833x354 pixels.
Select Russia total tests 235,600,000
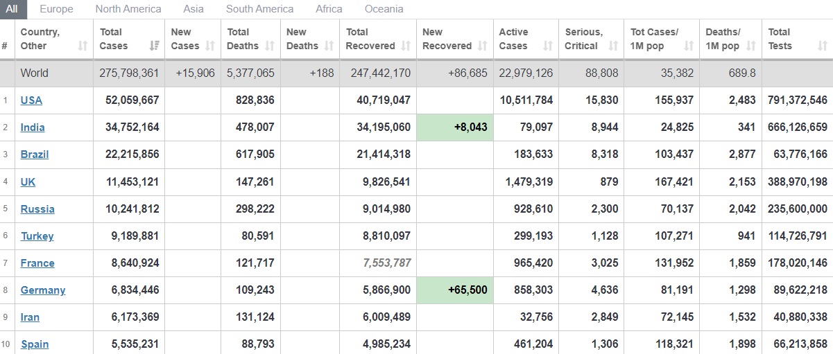point(798,209)
